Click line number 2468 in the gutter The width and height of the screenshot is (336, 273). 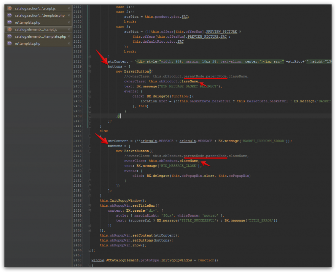click(77, 260)
